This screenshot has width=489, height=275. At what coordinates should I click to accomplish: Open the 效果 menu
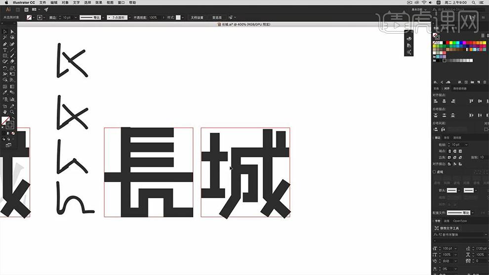(99, 2)
